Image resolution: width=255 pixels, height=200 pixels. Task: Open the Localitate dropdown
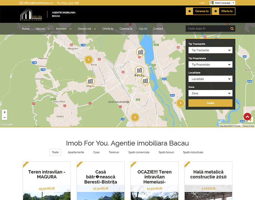click(210, 79)
